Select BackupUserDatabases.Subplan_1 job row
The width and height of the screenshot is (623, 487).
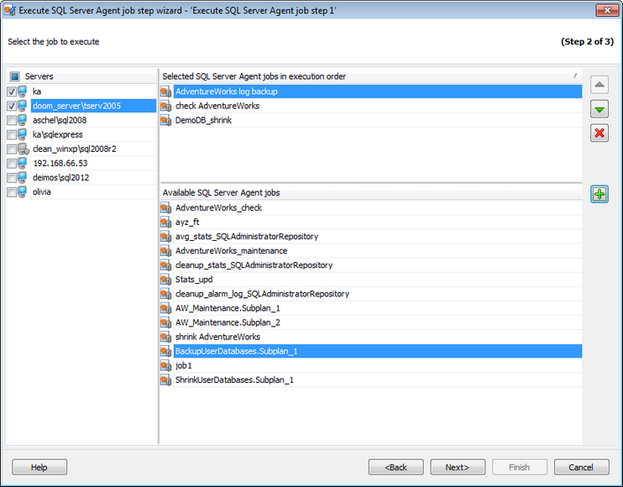click(378, 351)
